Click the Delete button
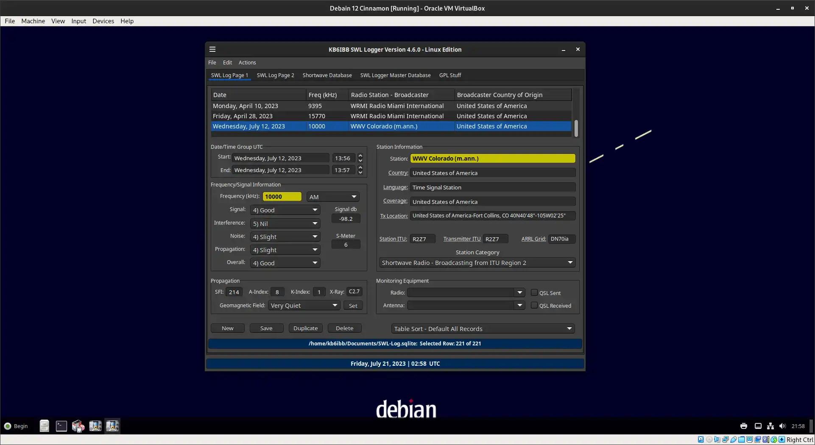The image size is (815, 445). [x=344, y=328]
